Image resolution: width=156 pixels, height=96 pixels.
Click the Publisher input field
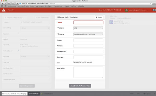88,46
